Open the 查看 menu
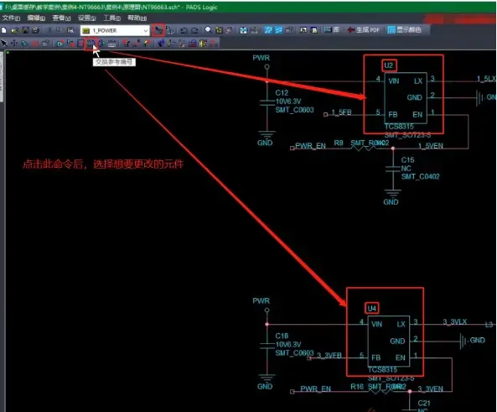 point(61,18)
